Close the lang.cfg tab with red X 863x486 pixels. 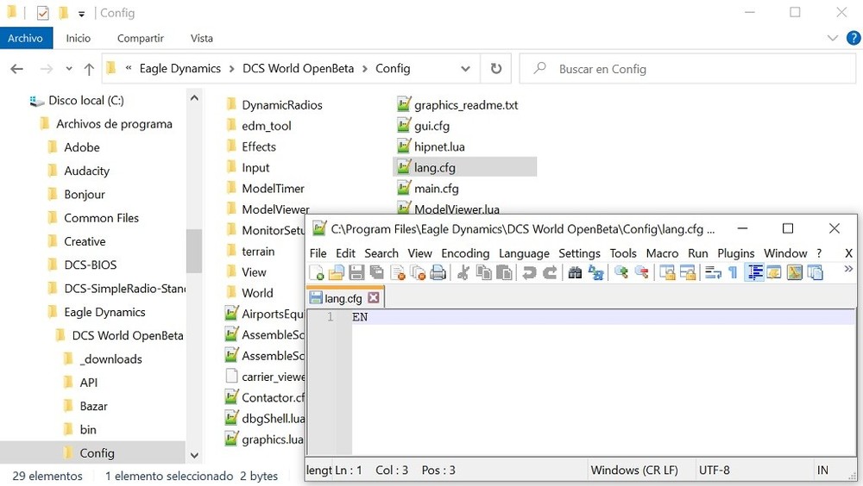click(374, 298)
